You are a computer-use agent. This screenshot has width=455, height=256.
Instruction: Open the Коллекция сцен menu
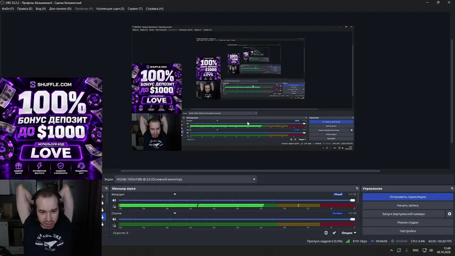tap(110, 9)
